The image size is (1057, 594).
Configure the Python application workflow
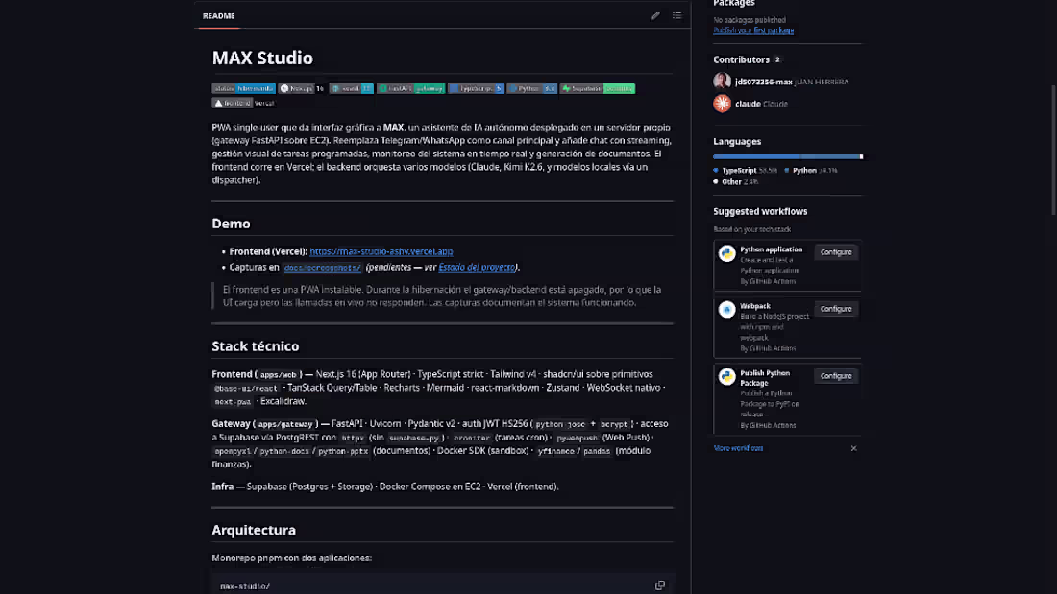click(x=836, y=251)
